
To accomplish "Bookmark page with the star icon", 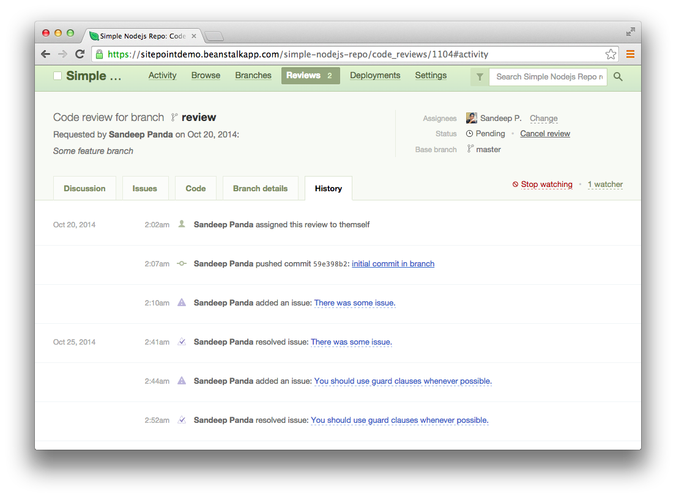I will pos(611,54).
